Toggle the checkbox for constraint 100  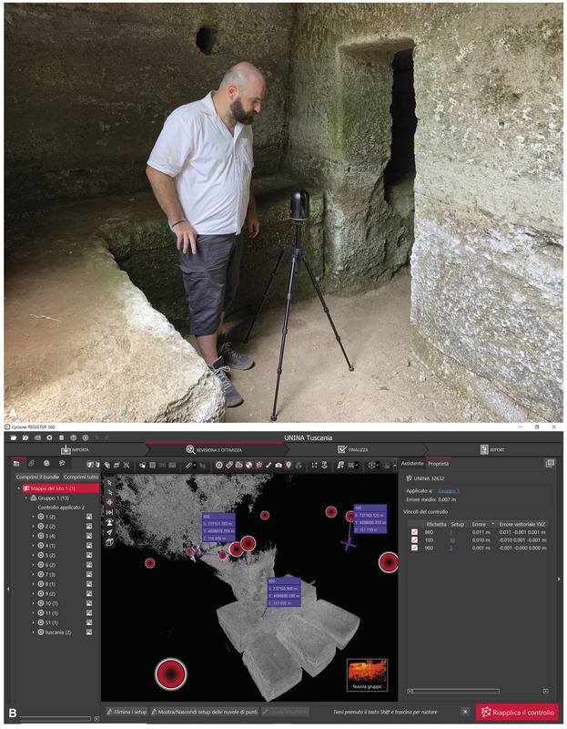[414, 540]
